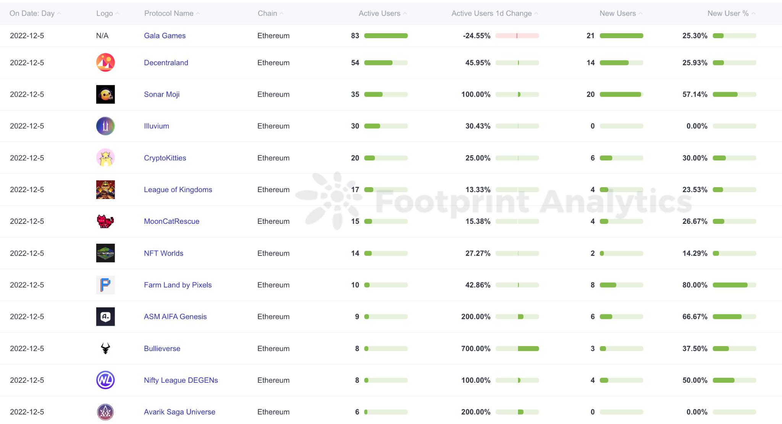782x424 pixels.
Task: Sort by Active Users column header
Action: click(x=383, y=13)
